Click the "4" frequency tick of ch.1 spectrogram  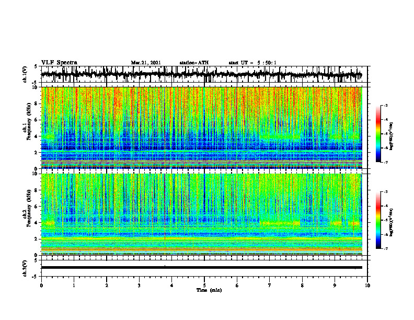(x=37, y=136)
